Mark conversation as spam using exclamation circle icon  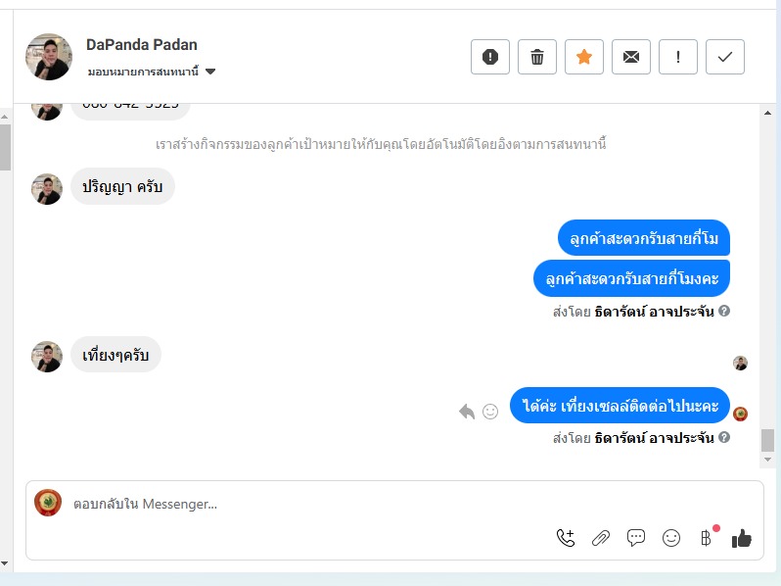[x=490, y=57]
